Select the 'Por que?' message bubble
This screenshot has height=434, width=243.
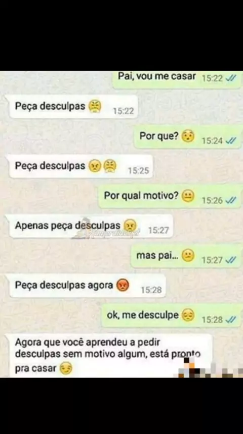[x=187, y=137]
